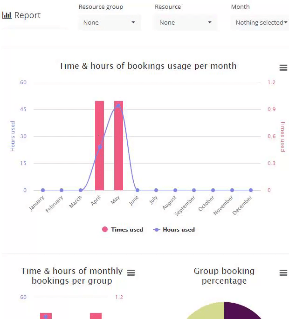Viewport: 289px width, 319px height.
Task: Expand the Resource dropdown
Action: coord(186,23)
